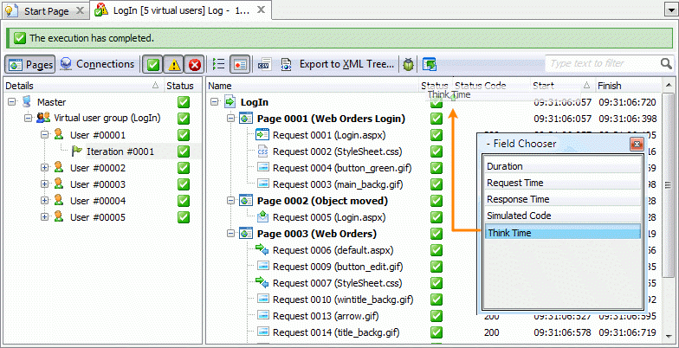Toggle the yellow warning filter button
The image size is (679, 348).
(174, 64)
